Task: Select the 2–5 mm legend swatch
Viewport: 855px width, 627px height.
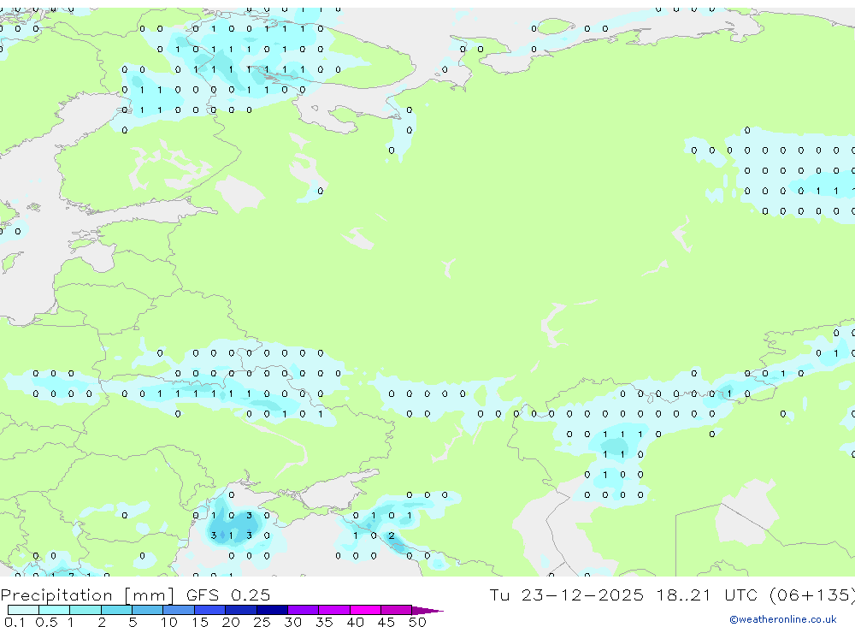Action: (116, 610)
